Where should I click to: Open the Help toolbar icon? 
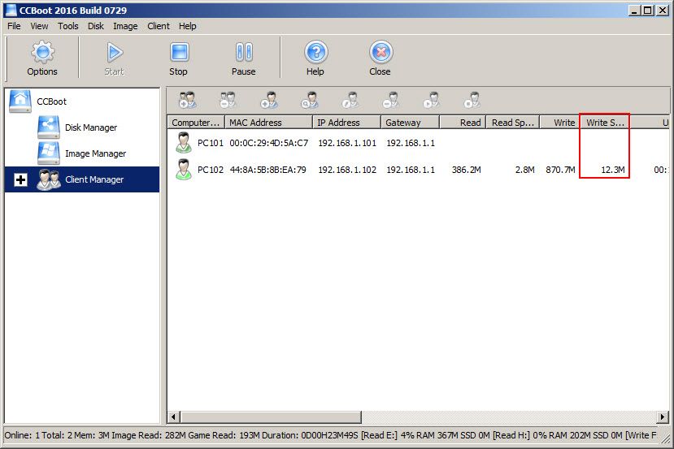point(316,52)
